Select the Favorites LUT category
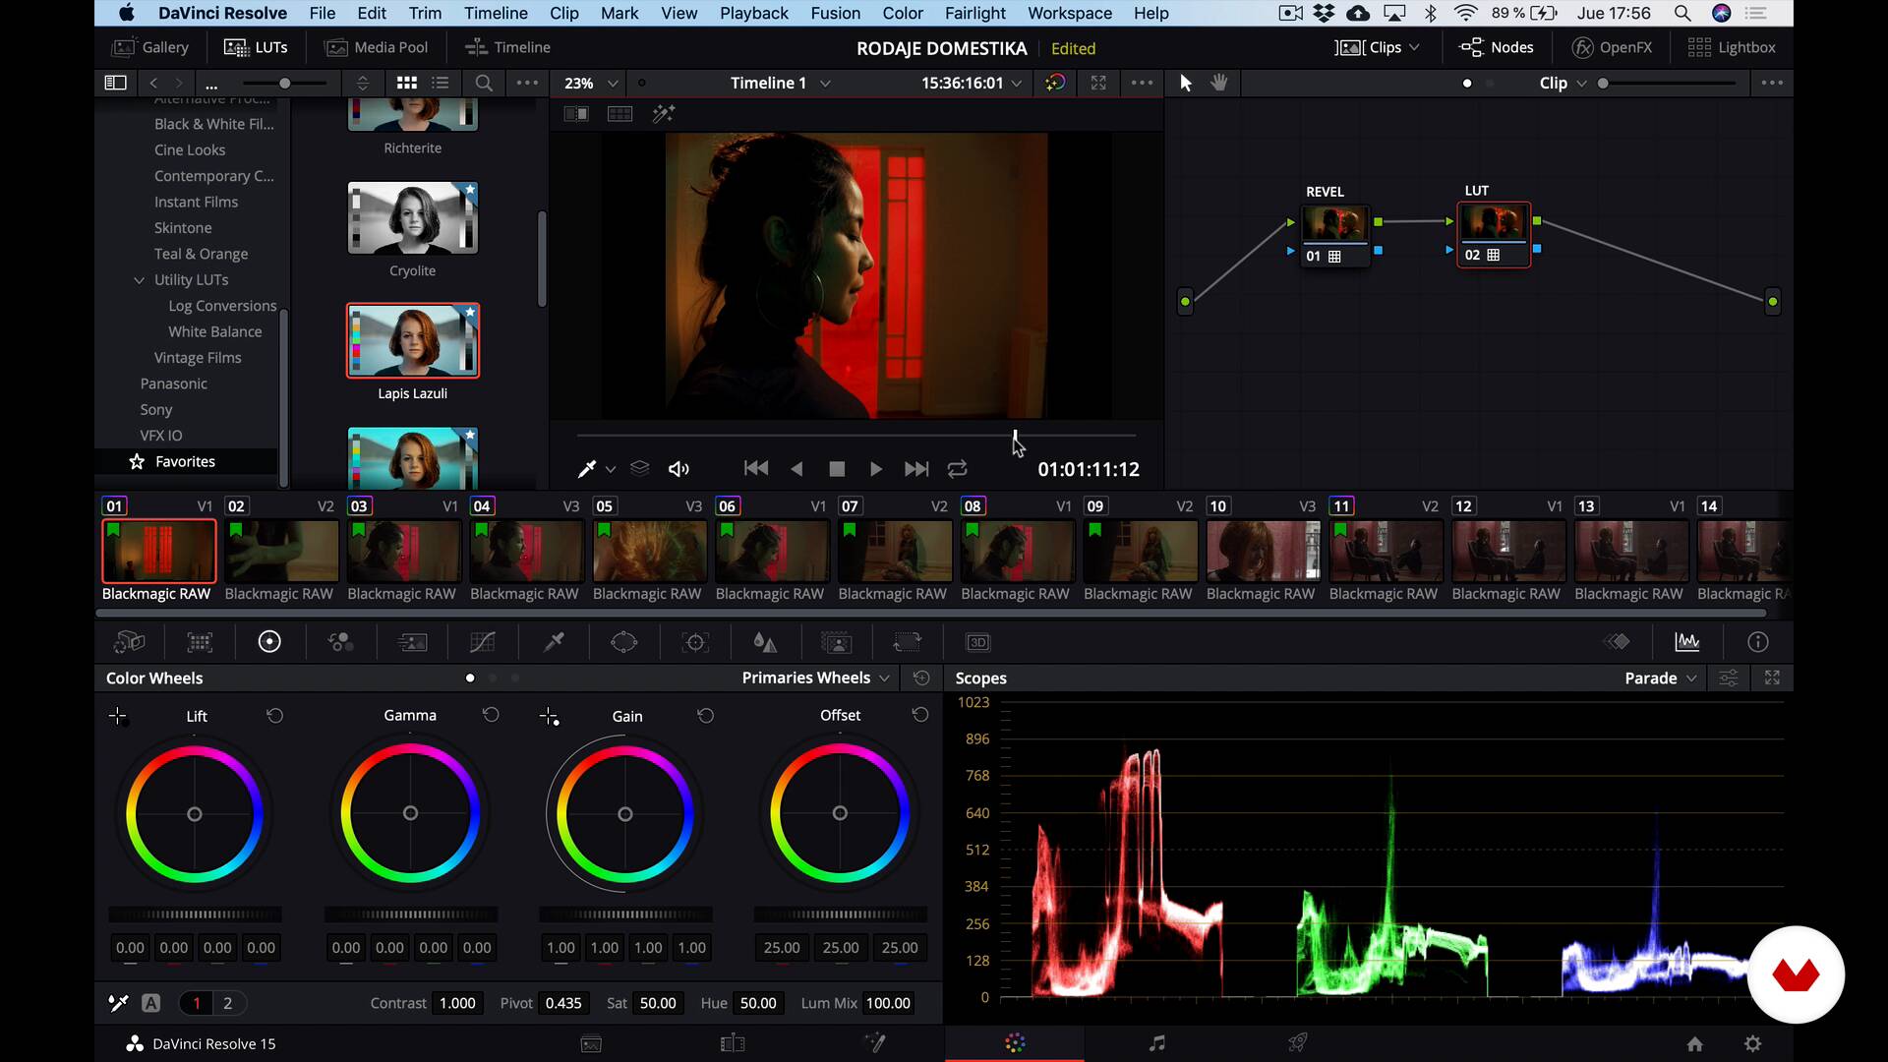The height and width of the screenshot is (1062, 1888). point(186,461)
